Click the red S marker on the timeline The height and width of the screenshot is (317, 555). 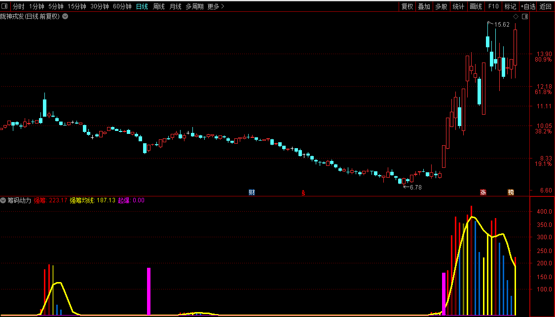[x=303, y=193]
